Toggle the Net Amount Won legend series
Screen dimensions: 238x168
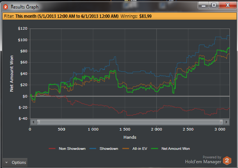[x=171, y=149]
